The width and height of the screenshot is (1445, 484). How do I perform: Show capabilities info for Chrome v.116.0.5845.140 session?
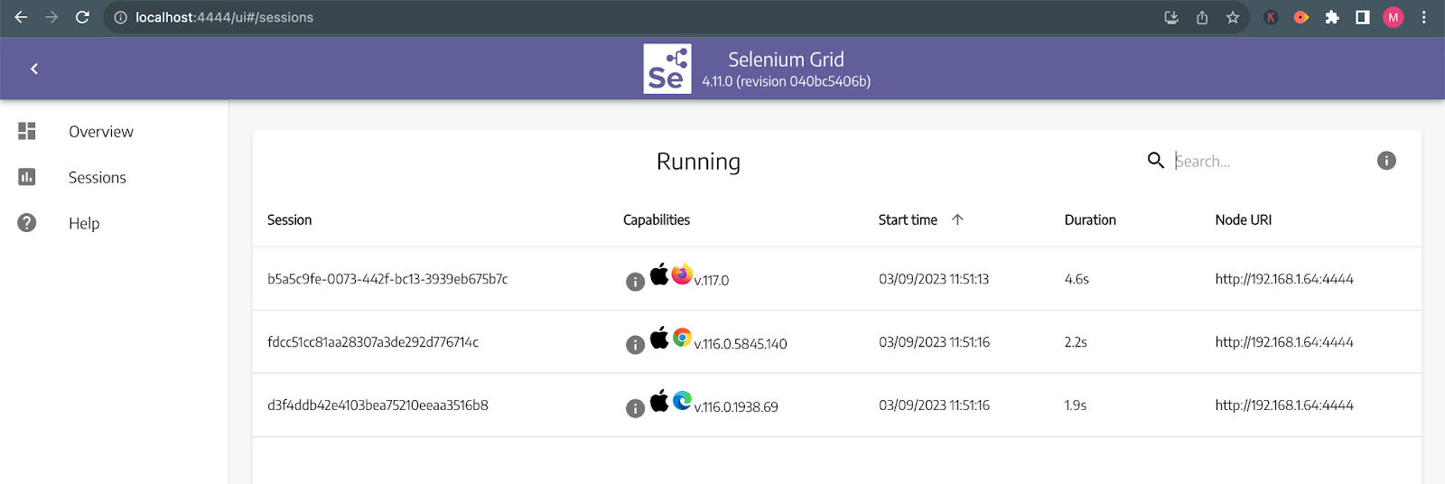pyautogui.click(x=636, y=345)
